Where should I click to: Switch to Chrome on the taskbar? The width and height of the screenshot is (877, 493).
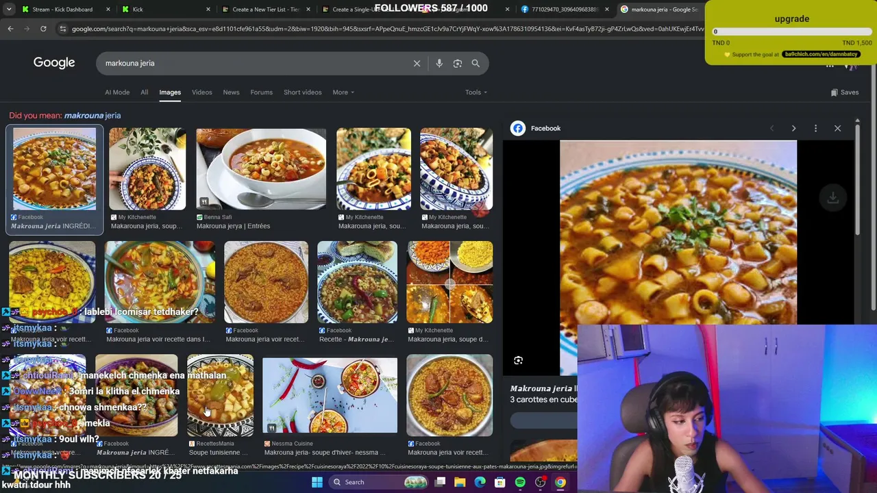click(x=560, y=482)
